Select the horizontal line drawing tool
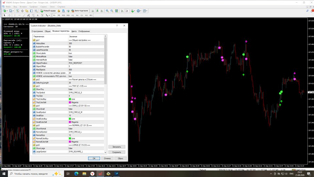 click(x=19, y=15)
